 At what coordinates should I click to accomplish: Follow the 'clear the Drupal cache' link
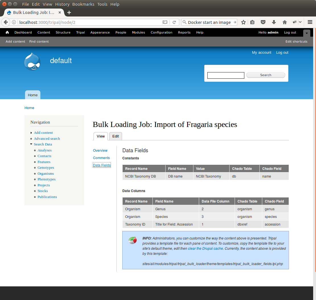click(x=205, y=249)
